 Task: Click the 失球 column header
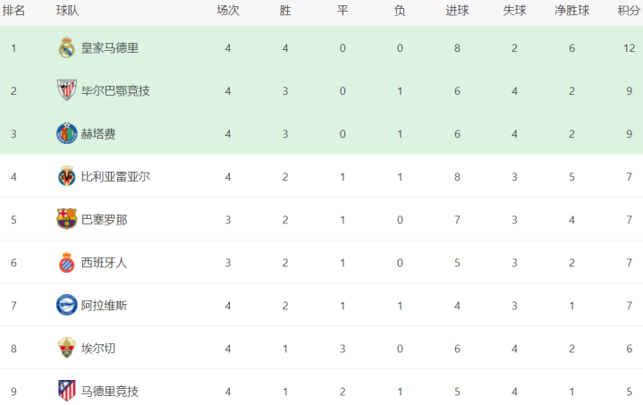[514, 11]
